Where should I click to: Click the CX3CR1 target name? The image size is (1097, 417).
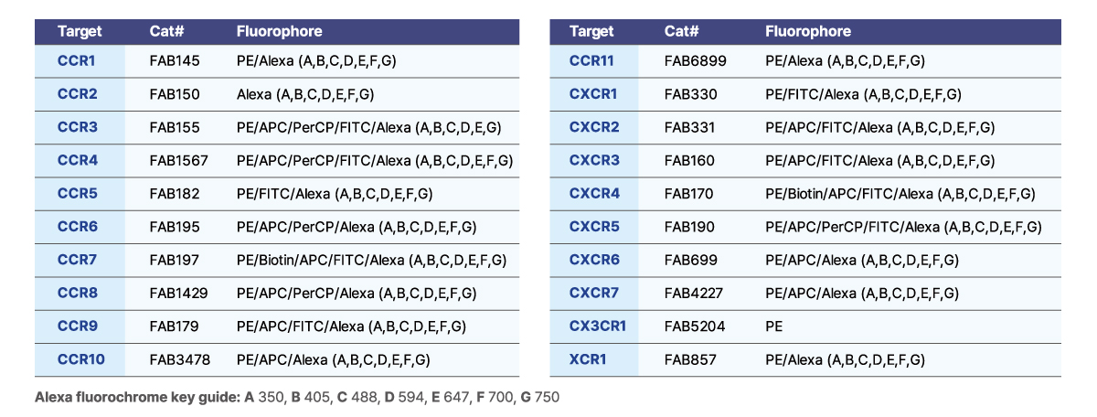click(598, 326)
